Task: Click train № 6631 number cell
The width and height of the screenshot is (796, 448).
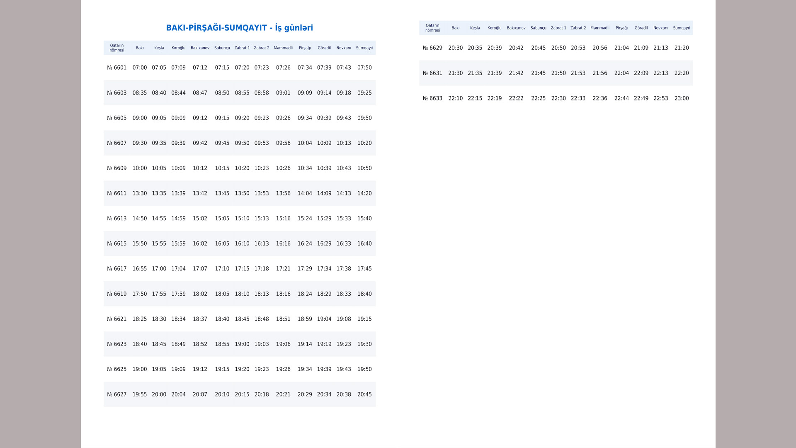Action: (432, 73)
